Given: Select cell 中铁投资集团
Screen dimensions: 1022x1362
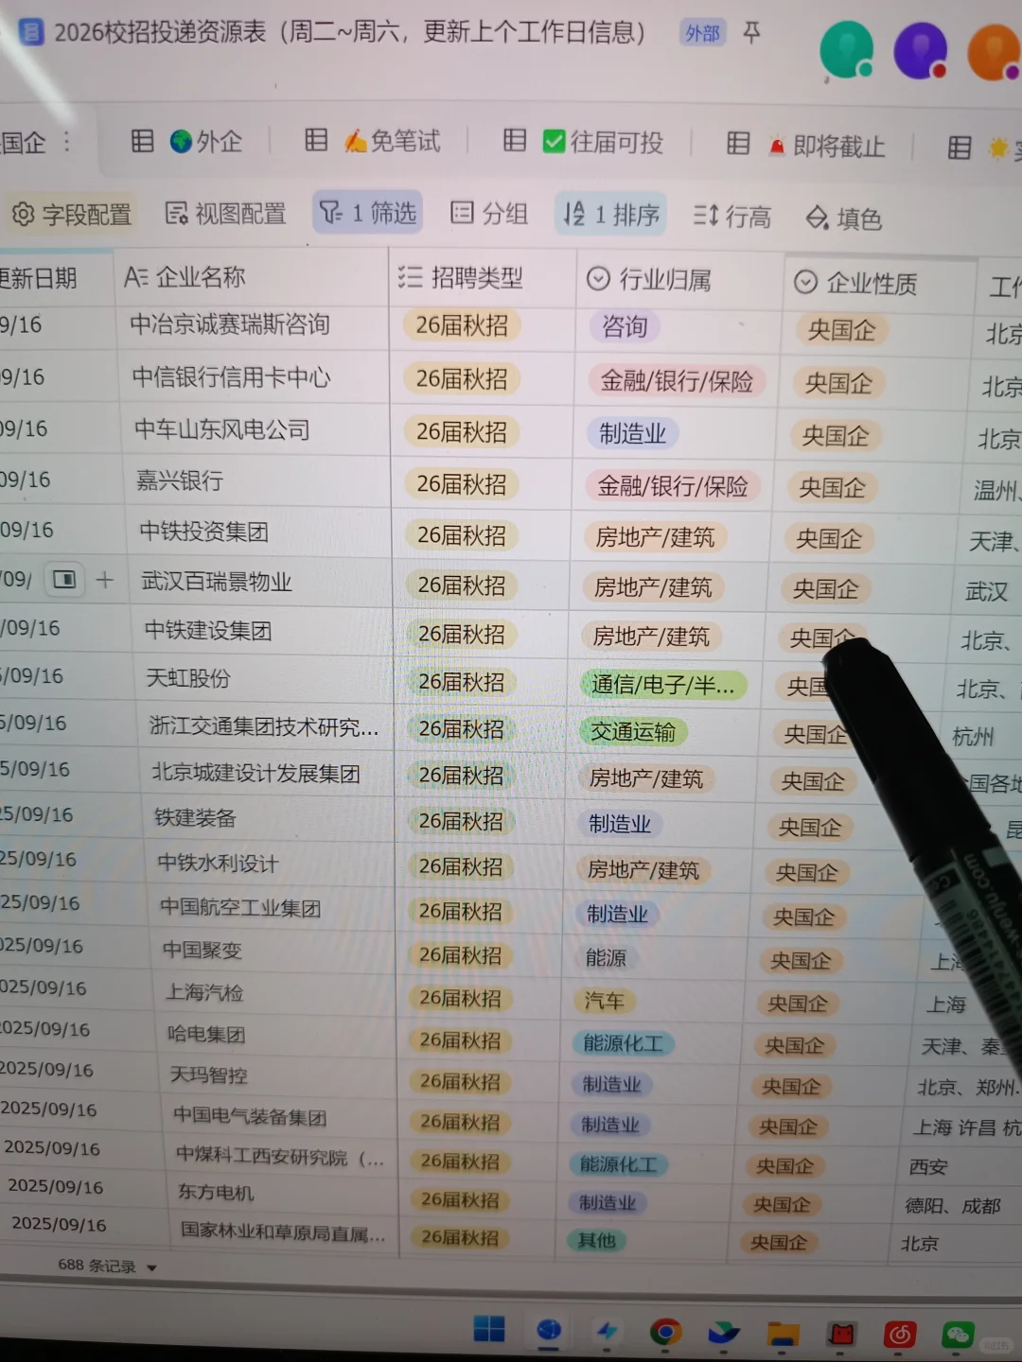Looking at the screenshot, I should click(x=204, y=532).
